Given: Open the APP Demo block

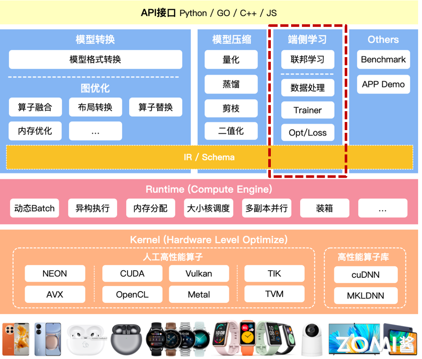Looking at the screenshot, I should (383, 84).
